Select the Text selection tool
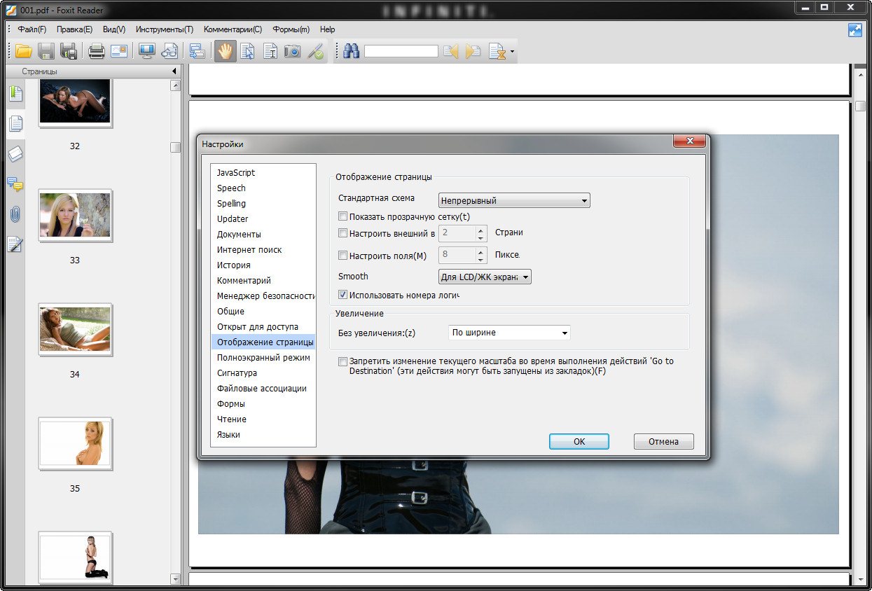872x591 pixels. click(x=270, y=51)
